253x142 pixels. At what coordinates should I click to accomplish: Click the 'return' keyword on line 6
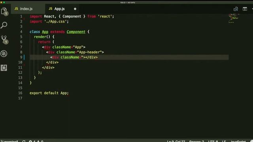coord(44,42)
